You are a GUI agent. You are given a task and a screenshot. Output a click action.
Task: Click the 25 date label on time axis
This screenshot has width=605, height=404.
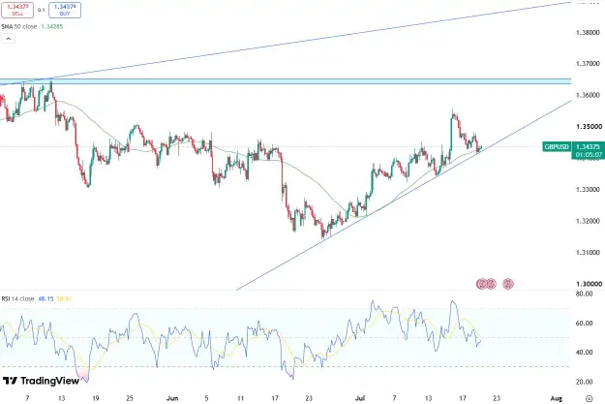(x=130, y=398)
